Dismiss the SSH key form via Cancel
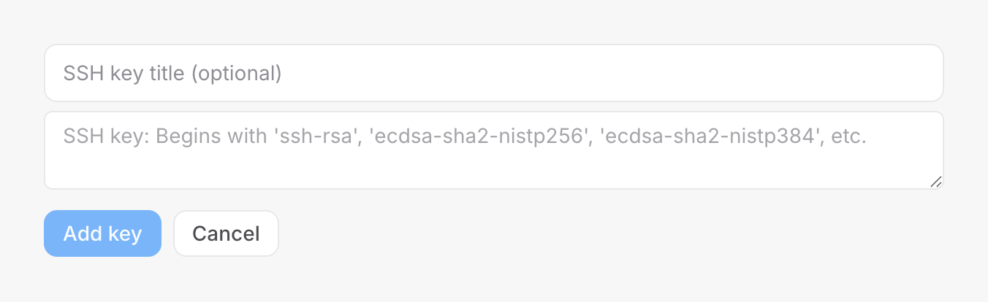Screen dimensions: 988x302 point(226,233)
